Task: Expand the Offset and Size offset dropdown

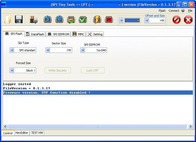Action: (121, 20)
